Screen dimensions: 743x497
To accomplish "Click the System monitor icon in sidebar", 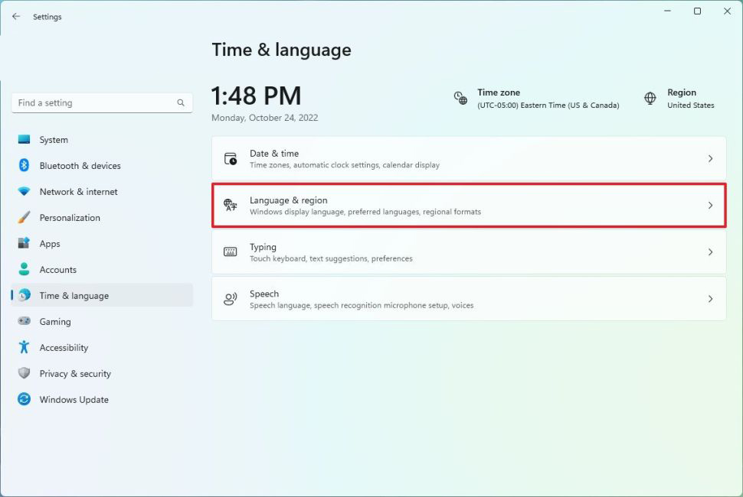I will [x=25, y=140].
